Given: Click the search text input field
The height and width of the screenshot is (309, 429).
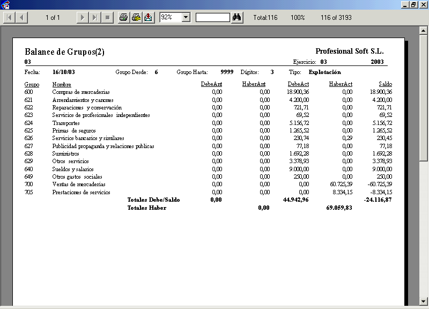Looking at the screenshot, I should click(212, 18).
